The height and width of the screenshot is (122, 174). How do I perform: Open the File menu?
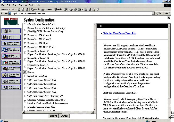tap(3, 5)
